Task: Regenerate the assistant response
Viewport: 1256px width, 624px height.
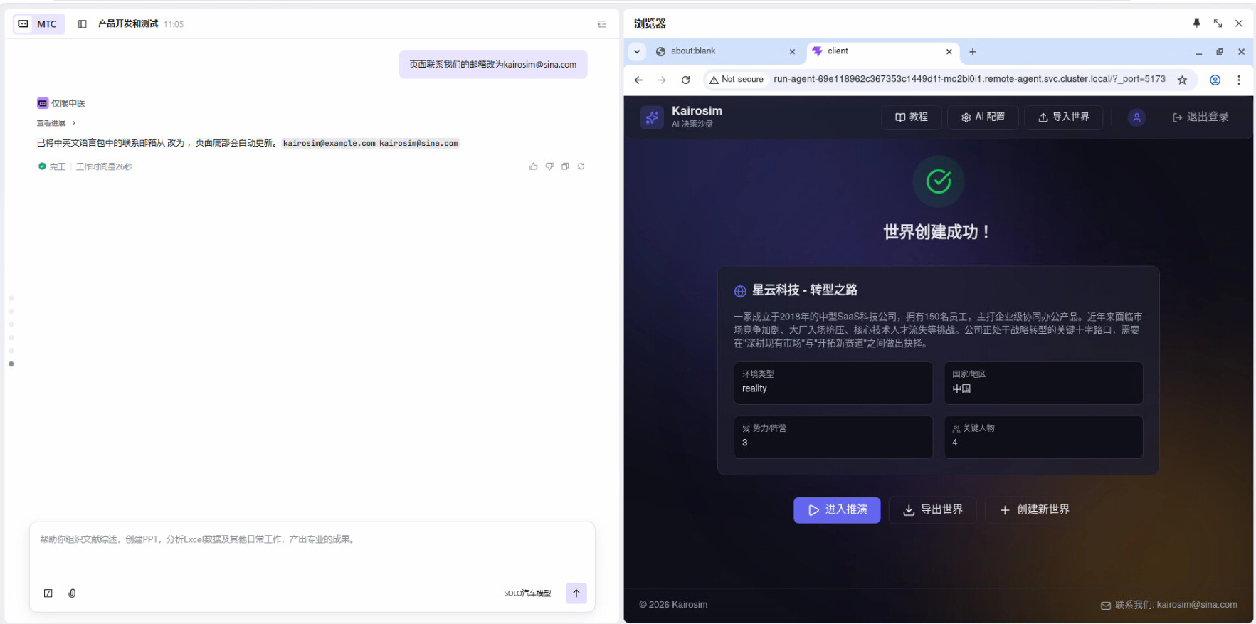Action: pos(581,166)
